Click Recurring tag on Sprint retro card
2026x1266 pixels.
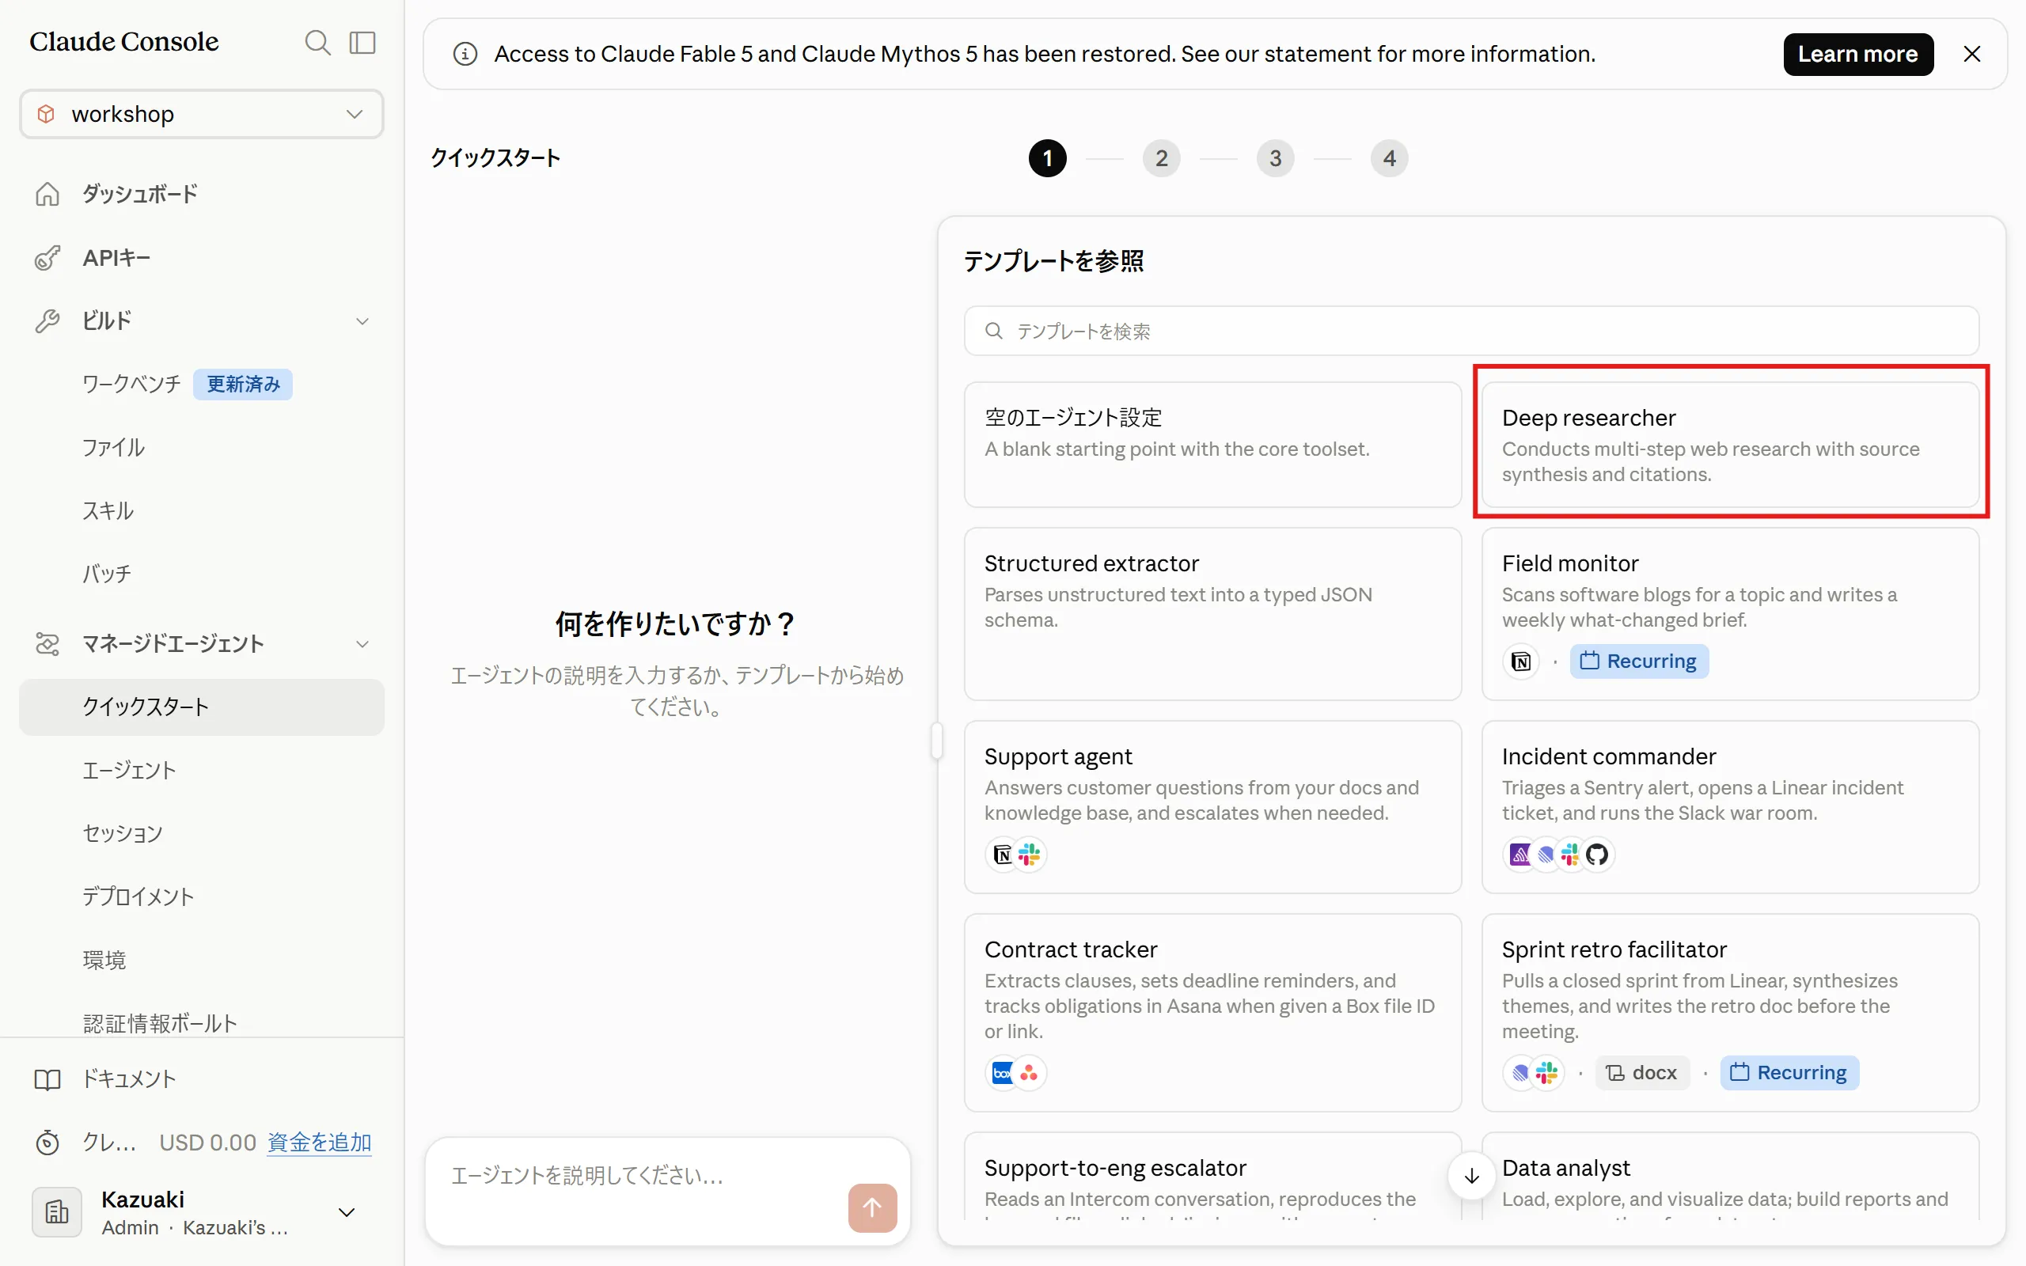coord(1789,1074)
